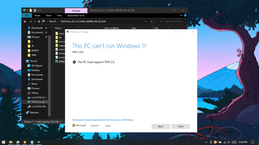This screenshot has width=259, height=145.
Task: Click navigation pane scrollbar down arrow
Action: [x=49, y=118]
